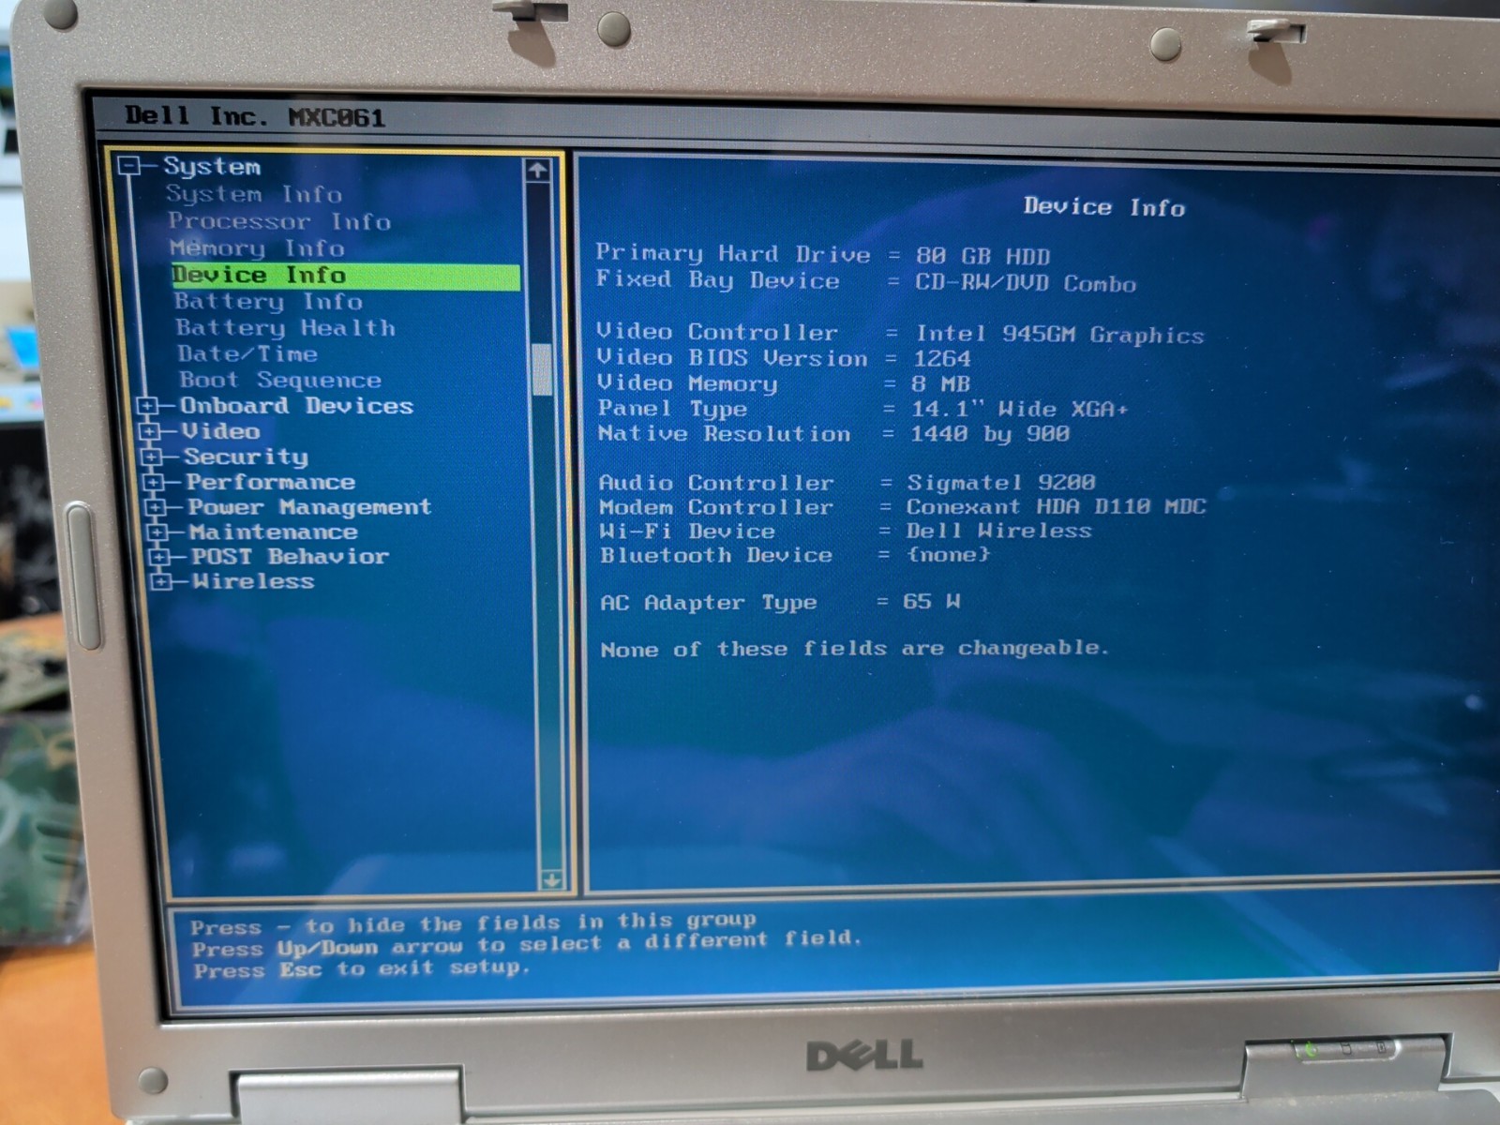
Task: Select the highlighted Device Info entry
Action: click(345, 276)
